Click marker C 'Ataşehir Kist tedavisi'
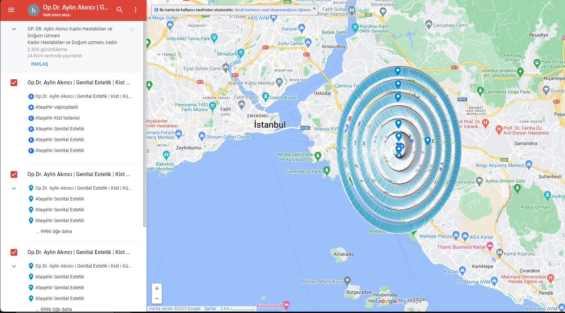Screen dimensions: 565x313 click(31, 118)
